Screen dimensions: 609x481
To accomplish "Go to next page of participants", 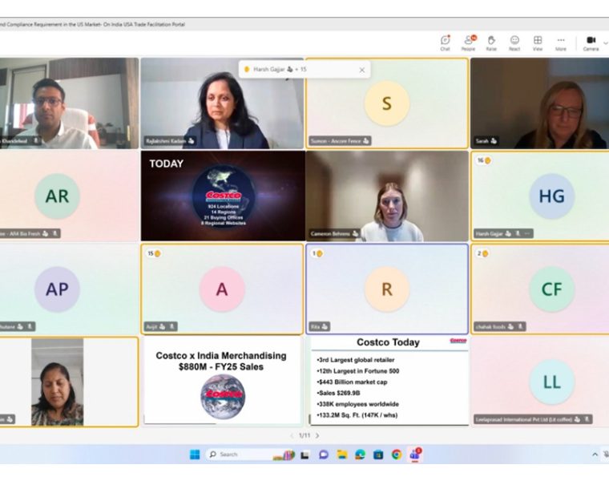I will pos(317,435).
